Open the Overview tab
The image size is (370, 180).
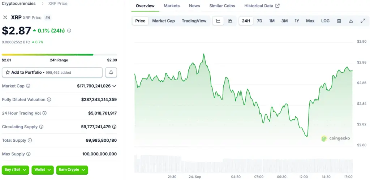145,6
